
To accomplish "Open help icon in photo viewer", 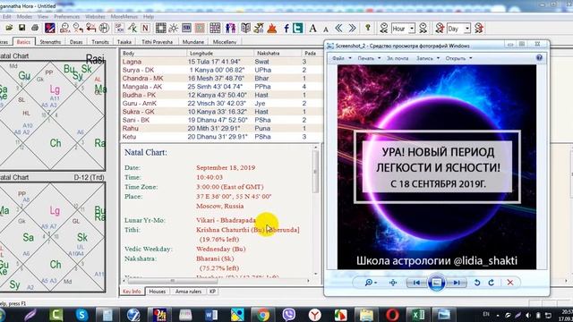I will pyautogui.click(x=539, y=57).
